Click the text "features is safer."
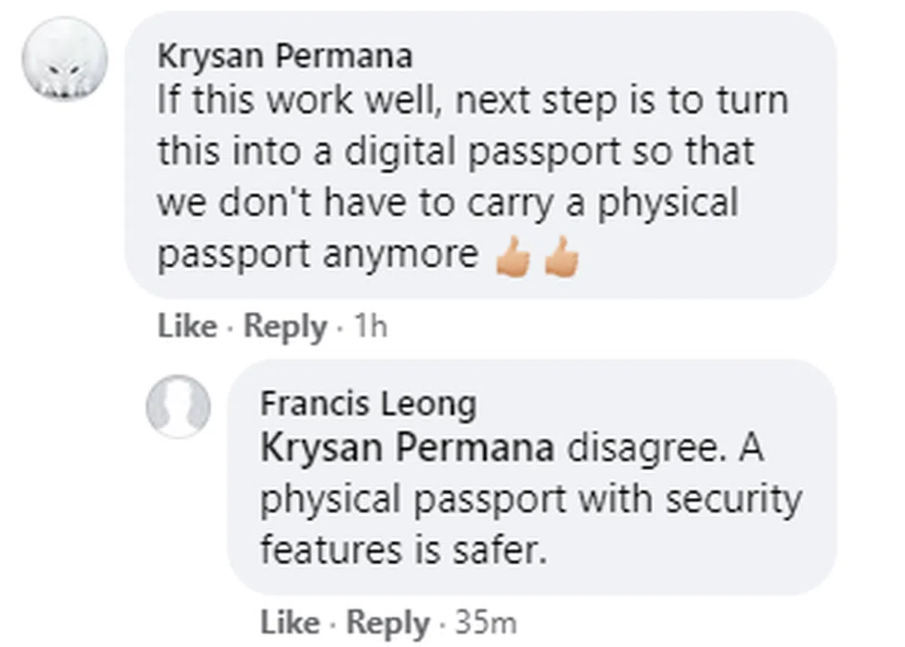905x647 pixels. tap(403, 551)
